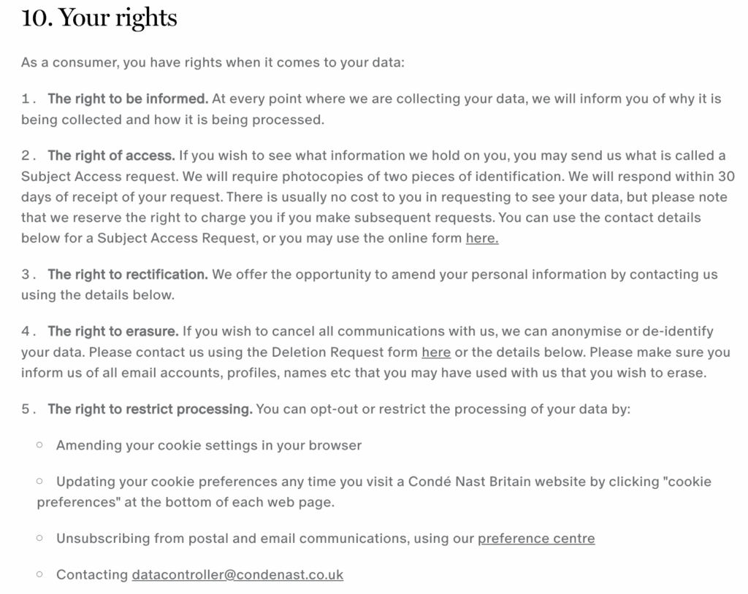Open the Subject Access online form 'here' link
Image resolution: width=748 pixels, height=594 pixels.
click(x=482, y=238)
